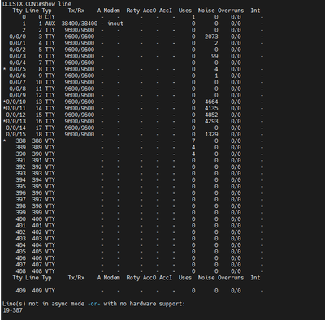This screenshot has height=320, width=325.
Task: Select the '-or-' highlighted text
Action: [x=94, y=304]
